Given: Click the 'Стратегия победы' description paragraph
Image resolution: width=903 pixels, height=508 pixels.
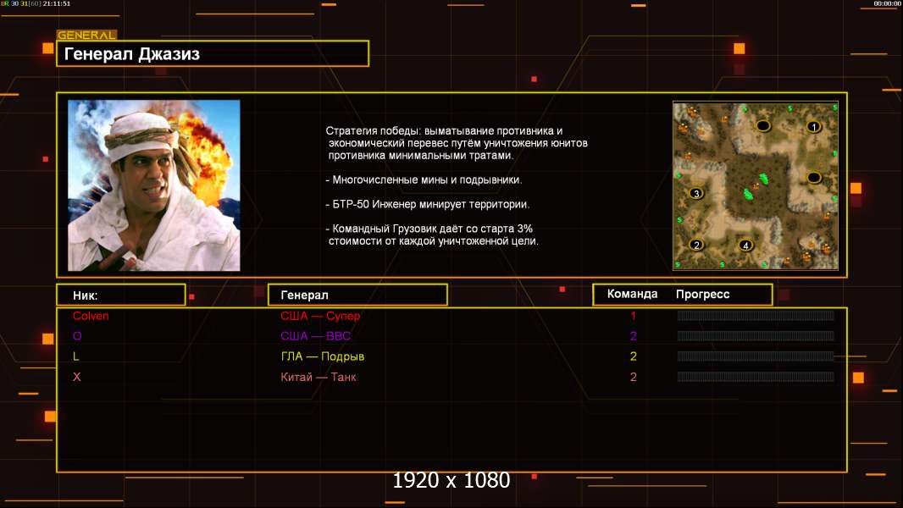Looking at the screenshot, I should click(457, 143).
